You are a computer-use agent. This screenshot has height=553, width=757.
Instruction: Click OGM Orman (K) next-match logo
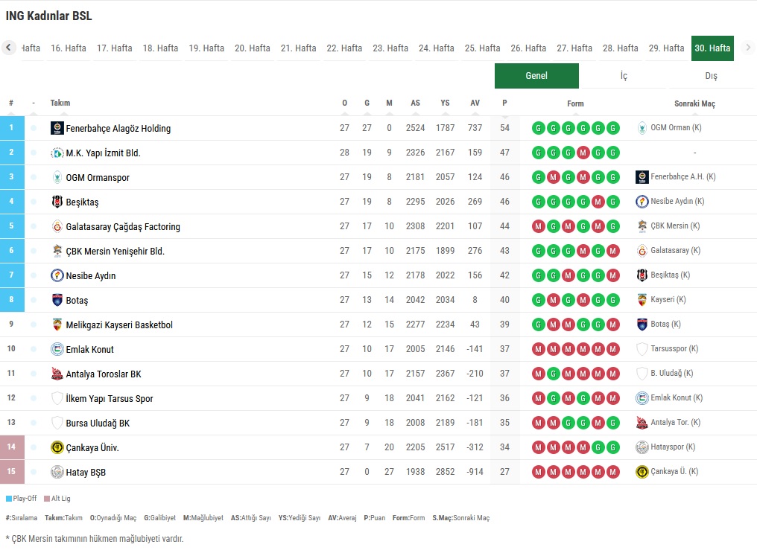pyautogui.click(x=642, y=128)
